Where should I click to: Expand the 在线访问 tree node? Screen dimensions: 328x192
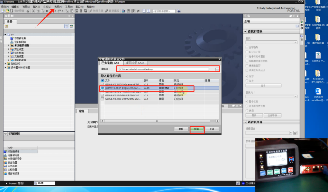(5, 64)
